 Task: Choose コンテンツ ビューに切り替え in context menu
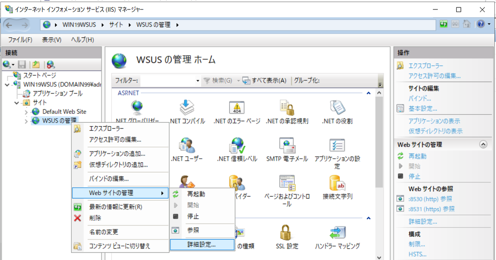[x=121, y=246]
